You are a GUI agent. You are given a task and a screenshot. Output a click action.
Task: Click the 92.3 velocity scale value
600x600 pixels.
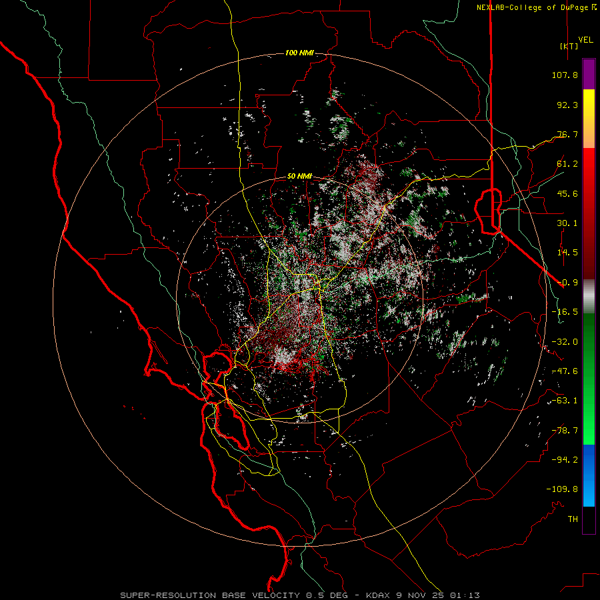pos(567,105)
